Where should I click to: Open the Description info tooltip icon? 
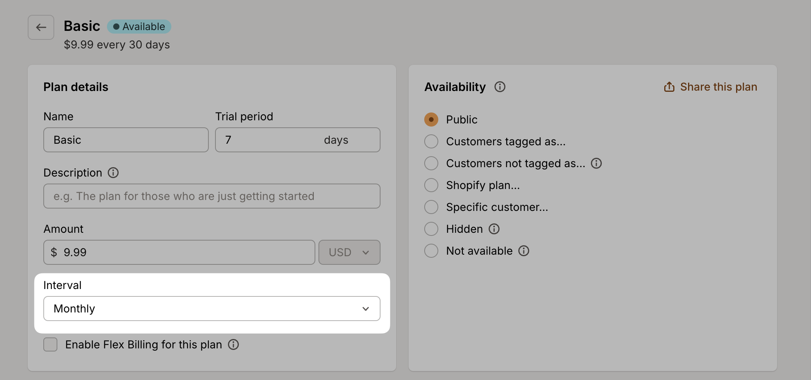point(113,173)
